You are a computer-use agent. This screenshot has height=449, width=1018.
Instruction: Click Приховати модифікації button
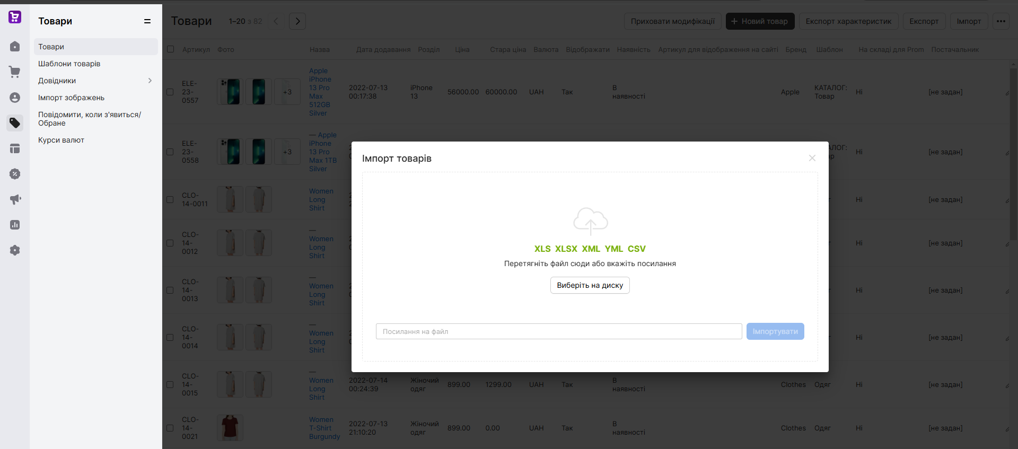(x=673, y=21)
